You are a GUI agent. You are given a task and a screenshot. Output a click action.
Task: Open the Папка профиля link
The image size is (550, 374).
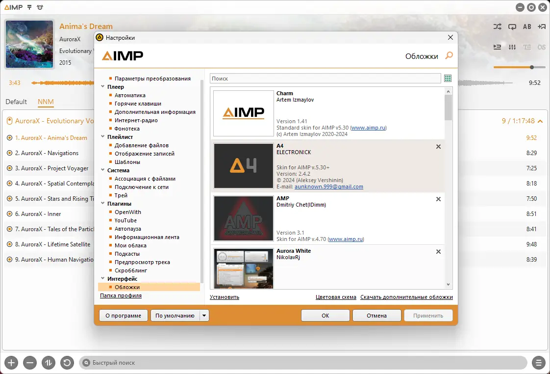[x=121, y=295]
